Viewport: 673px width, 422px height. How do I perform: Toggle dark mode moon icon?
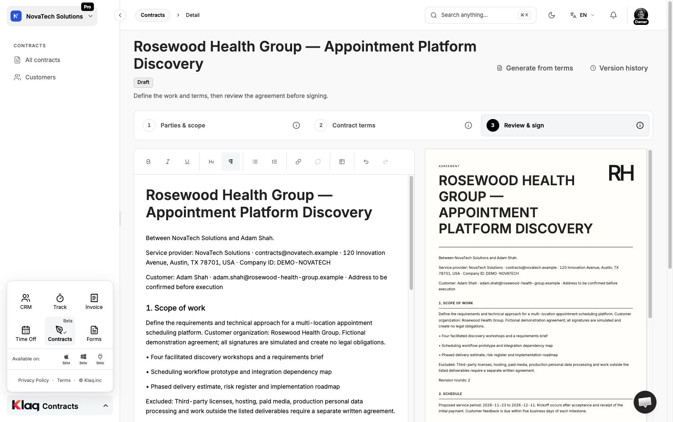click(x=552, y=15)
